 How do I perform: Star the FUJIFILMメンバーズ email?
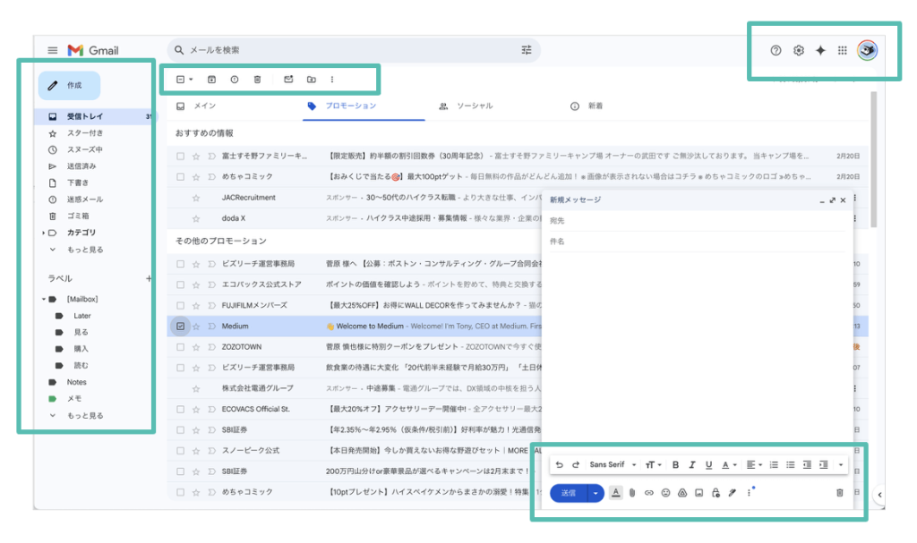[x=196, y=305]
